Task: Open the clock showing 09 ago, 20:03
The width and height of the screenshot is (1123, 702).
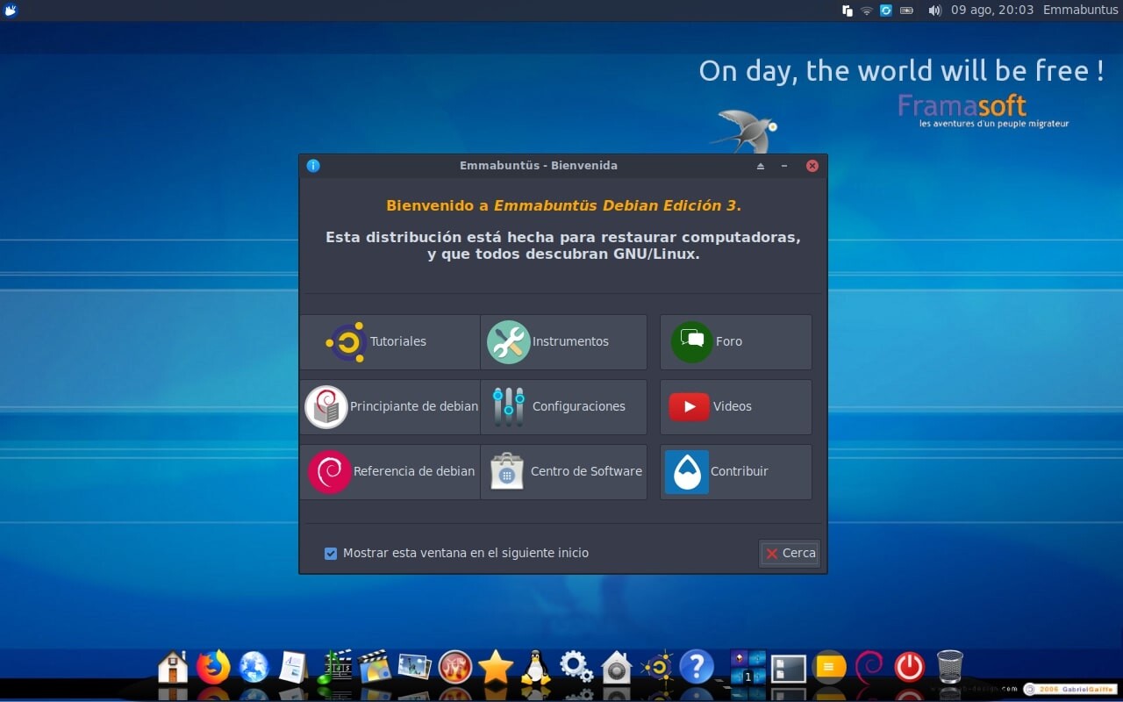Action: (992, 11)
